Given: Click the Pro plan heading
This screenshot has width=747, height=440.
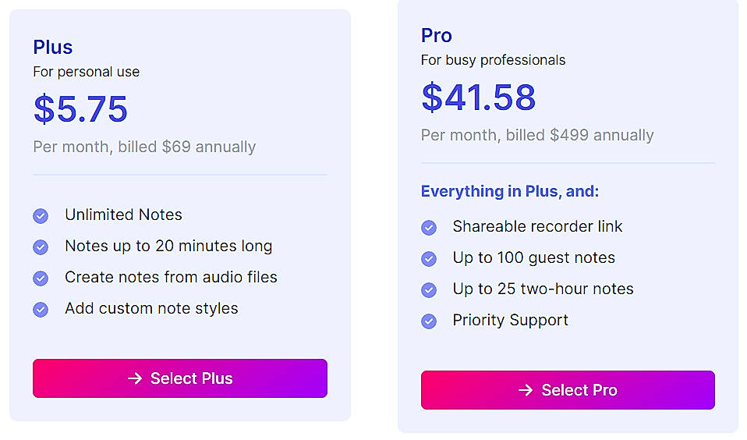Looking at the screenshot, I should (x=437, y=35).
